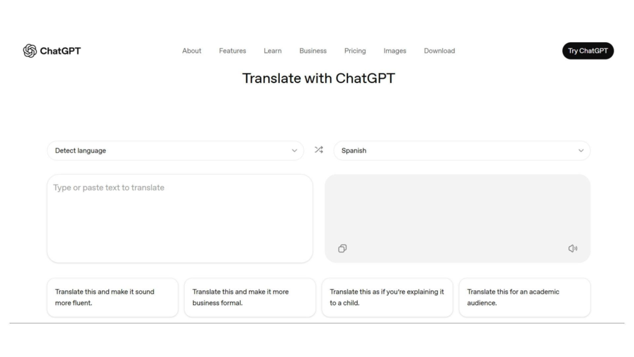Navigate to the Images section
This screenshot has height=357, width=634.
click(x=394, y=51)
